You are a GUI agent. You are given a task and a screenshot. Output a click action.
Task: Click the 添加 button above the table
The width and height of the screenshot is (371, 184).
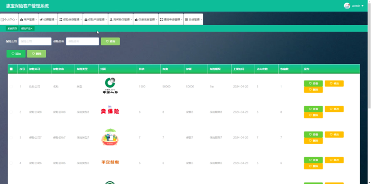click(x=16, y=54)
